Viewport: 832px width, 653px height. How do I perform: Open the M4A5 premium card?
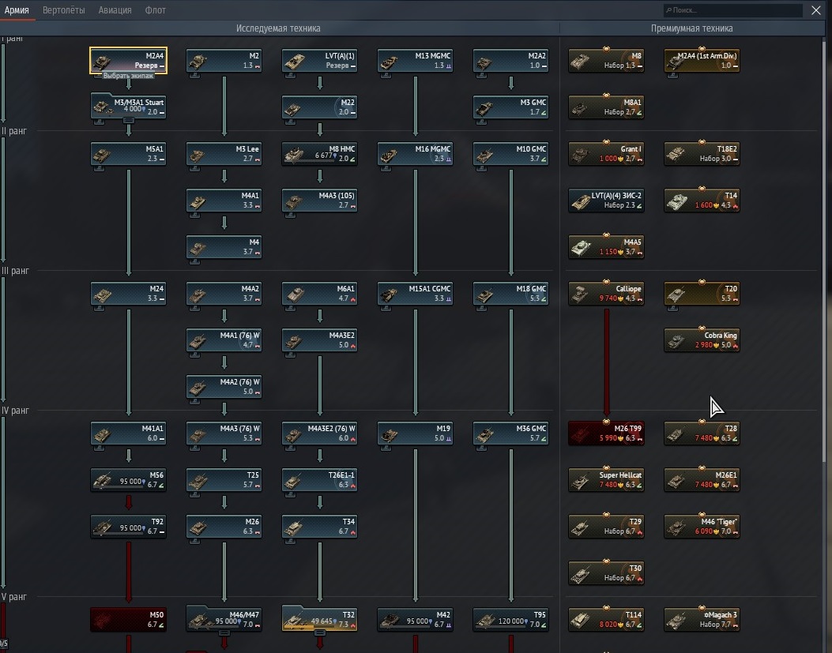606,247
